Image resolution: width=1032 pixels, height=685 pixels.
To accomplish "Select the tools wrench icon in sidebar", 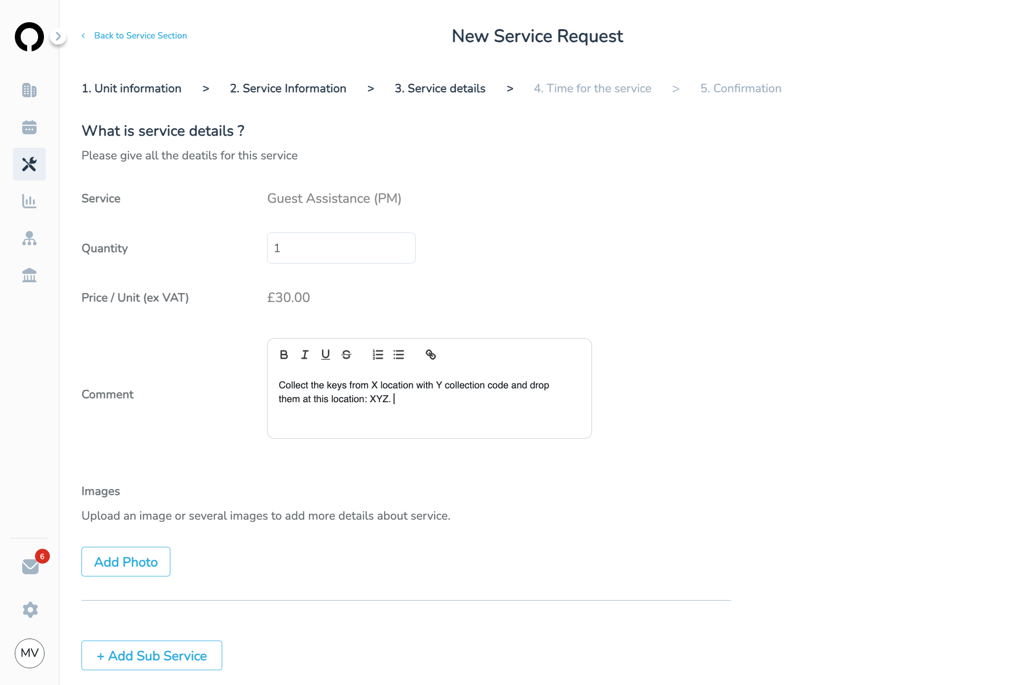I will click(x=29, y=164).
